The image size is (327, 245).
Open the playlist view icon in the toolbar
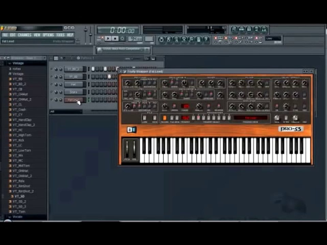tap(234, 30)
